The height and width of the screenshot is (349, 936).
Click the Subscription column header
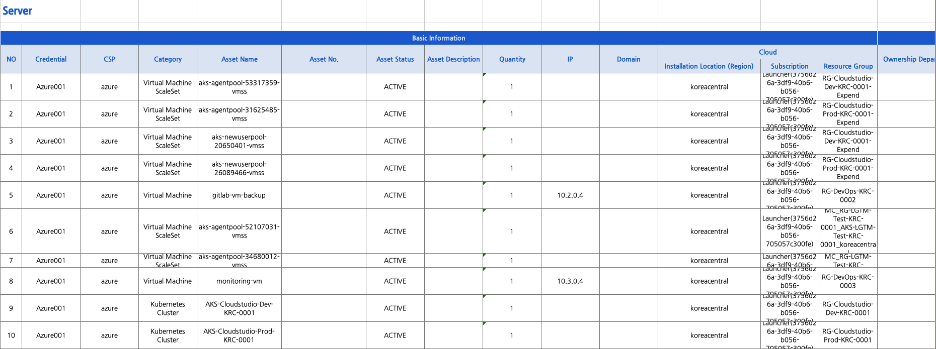click(x=789, y=66)
